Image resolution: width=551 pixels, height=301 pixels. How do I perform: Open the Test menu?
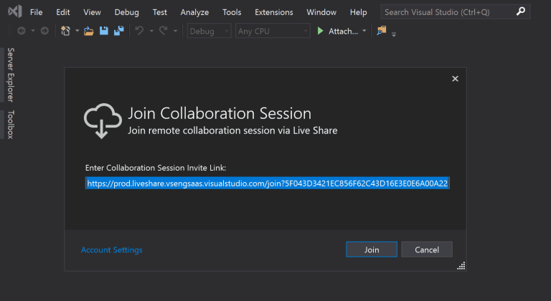[159, 12]
